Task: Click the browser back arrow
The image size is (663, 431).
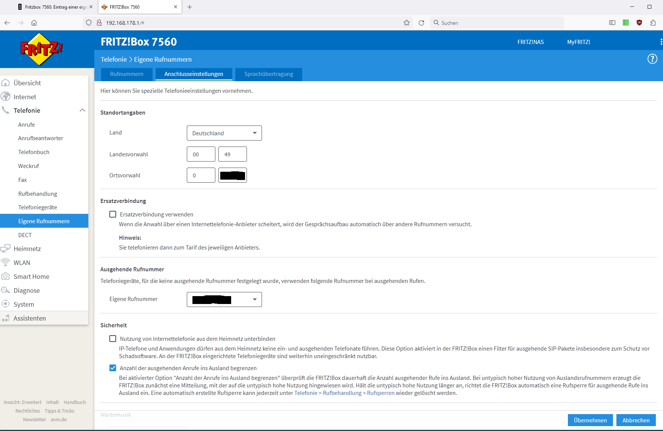Action: (7, 23)
